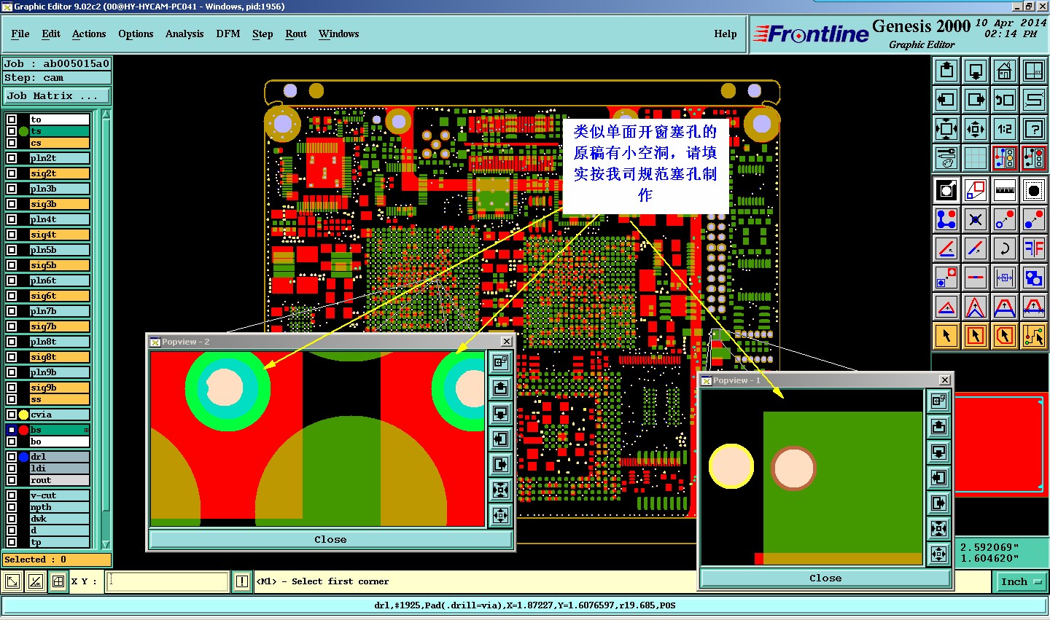The height and width of the screenshot is (620, 1050).
Task: Select the sig9b layer row
Action: [59, 388]
